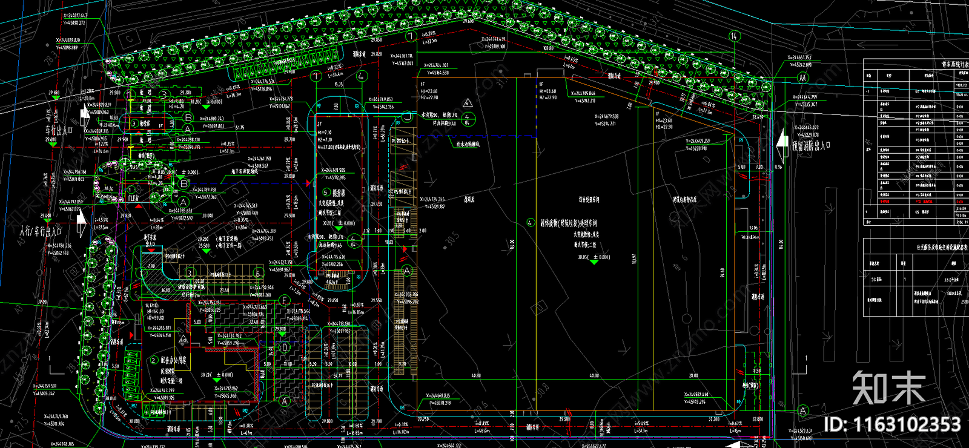Click grid axis bubble 'J'
Screen dimensions: 969x448
(406, 116)
